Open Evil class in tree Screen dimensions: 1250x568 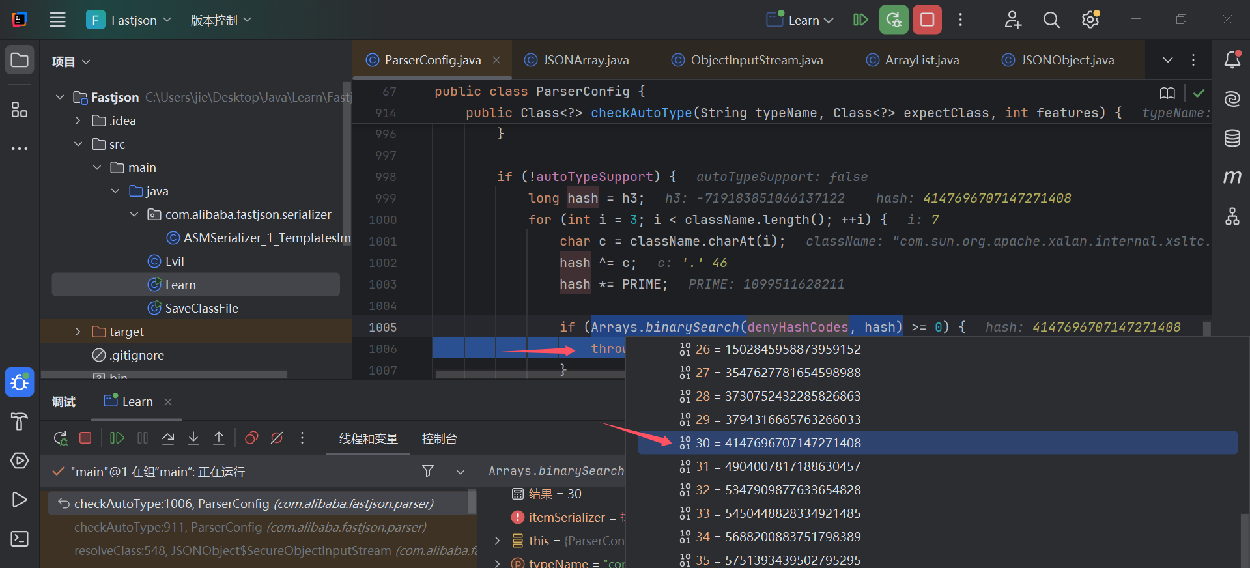(175, 261)
